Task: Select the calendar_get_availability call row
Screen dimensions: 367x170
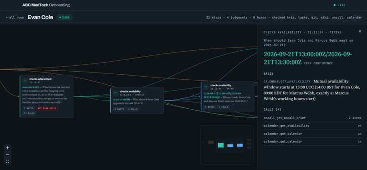Action: (312, 126)
